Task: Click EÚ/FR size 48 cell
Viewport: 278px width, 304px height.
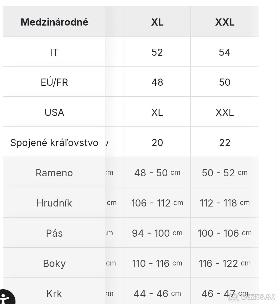Action: 157,82
